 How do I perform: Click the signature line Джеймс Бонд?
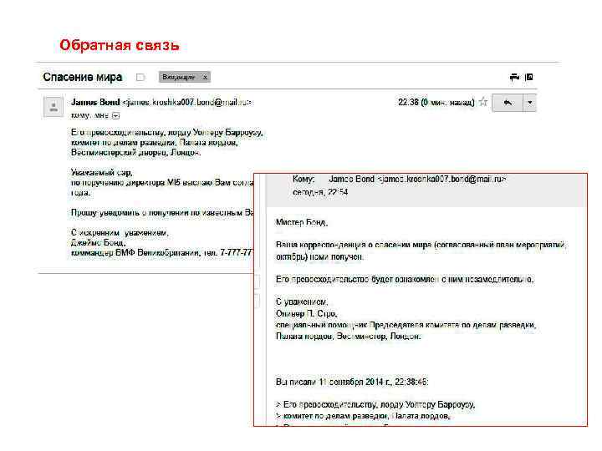pyautogui.click(x=99, y=243)
